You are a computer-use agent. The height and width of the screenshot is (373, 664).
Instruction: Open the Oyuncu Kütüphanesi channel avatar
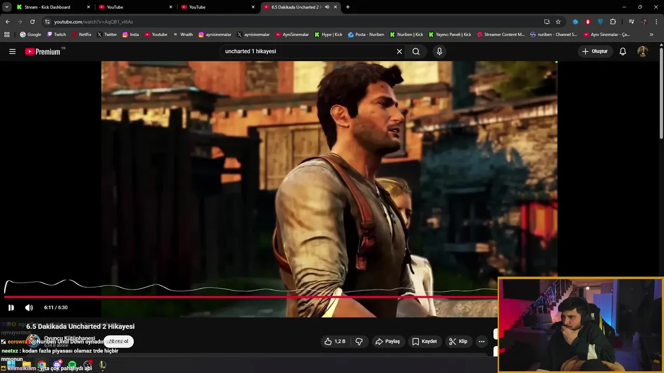(x=33, y=341)
